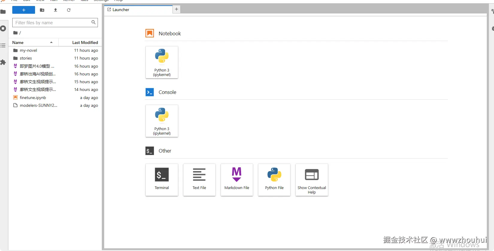The width and height of the screenshot is (494, 251).
Task: Click '11 hours ago' on my-novel row
Action: [x=86, y=50]
